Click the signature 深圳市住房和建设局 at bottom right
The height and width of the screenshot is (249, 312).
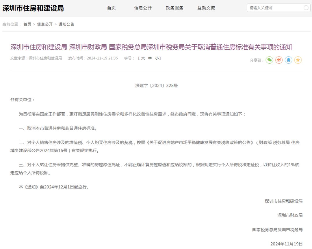click(x=284, y=201)
